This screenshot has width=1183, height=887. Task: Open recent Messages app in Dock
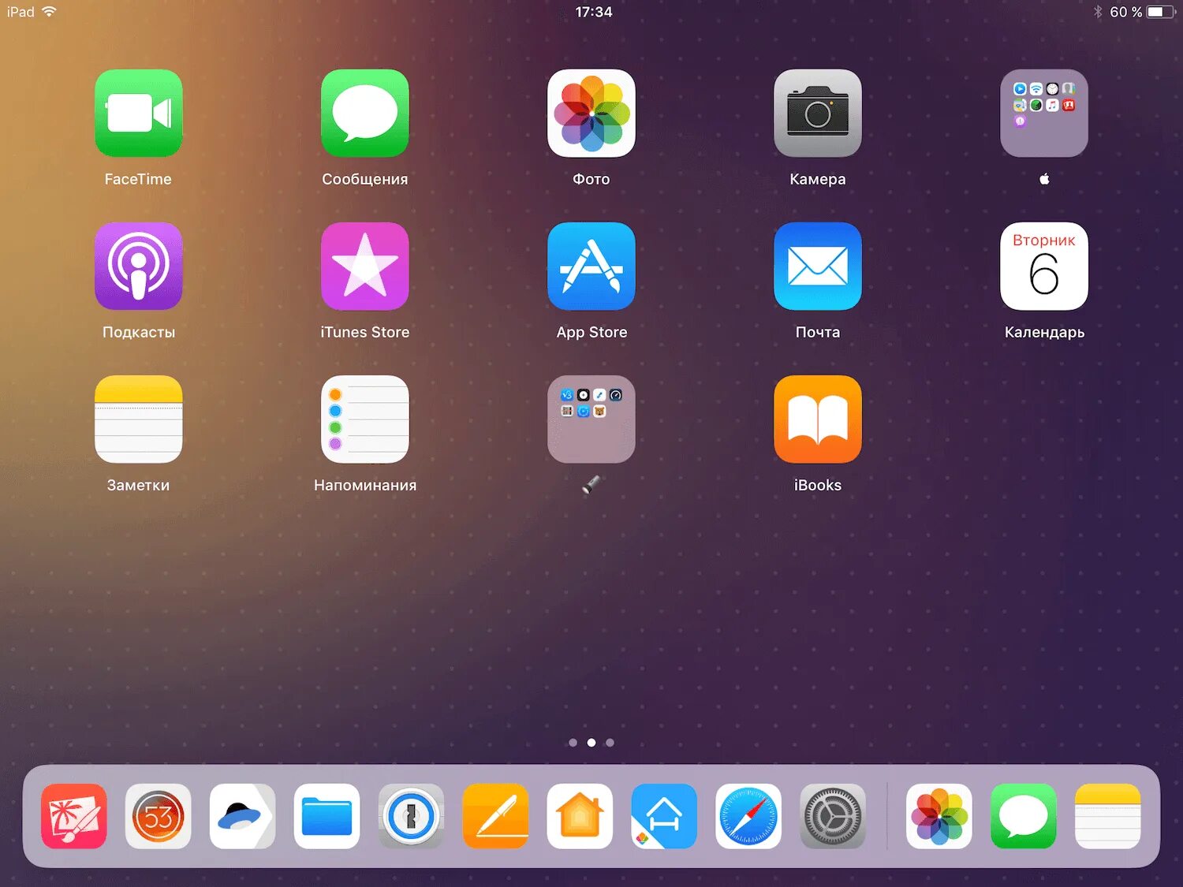[x=1023, y=816]
